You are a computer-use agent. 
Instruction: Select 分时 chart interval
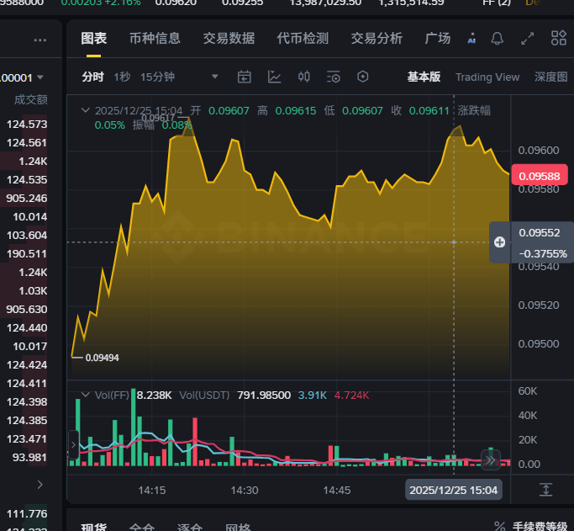93,77
